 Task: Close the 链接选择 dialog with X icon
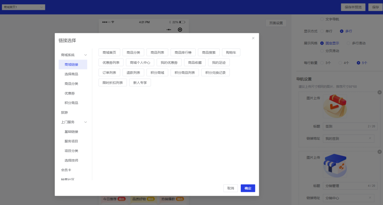[253, 38]
